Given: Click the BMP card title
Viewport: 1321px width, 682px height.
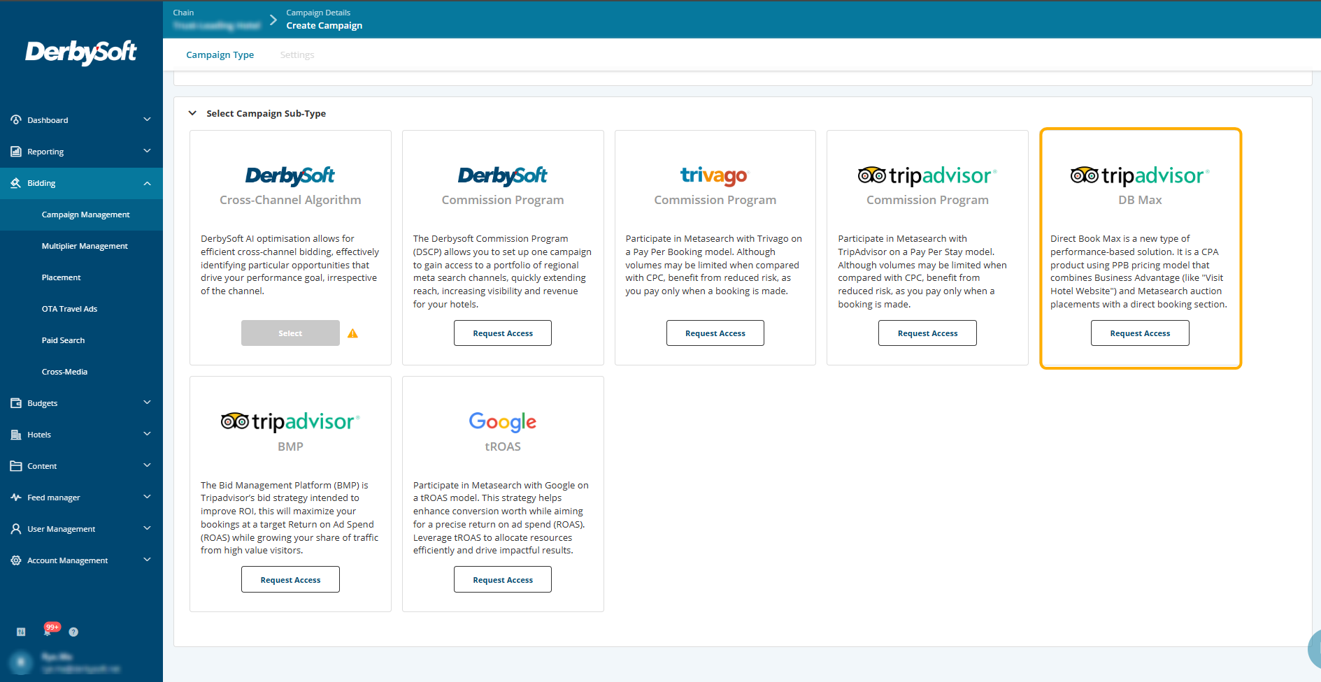Looking at the screenshot, I should tap(290, 447).
